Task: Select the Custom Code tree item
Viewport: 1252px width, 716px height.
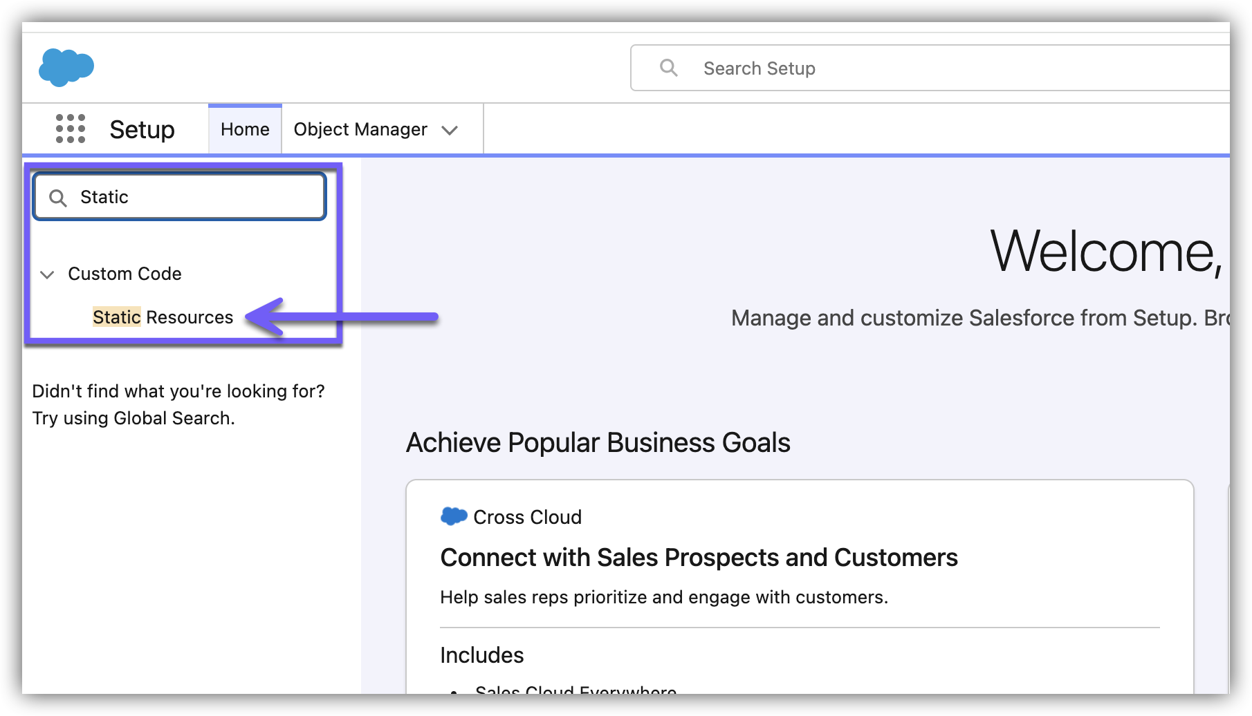Action: (125, 274)
